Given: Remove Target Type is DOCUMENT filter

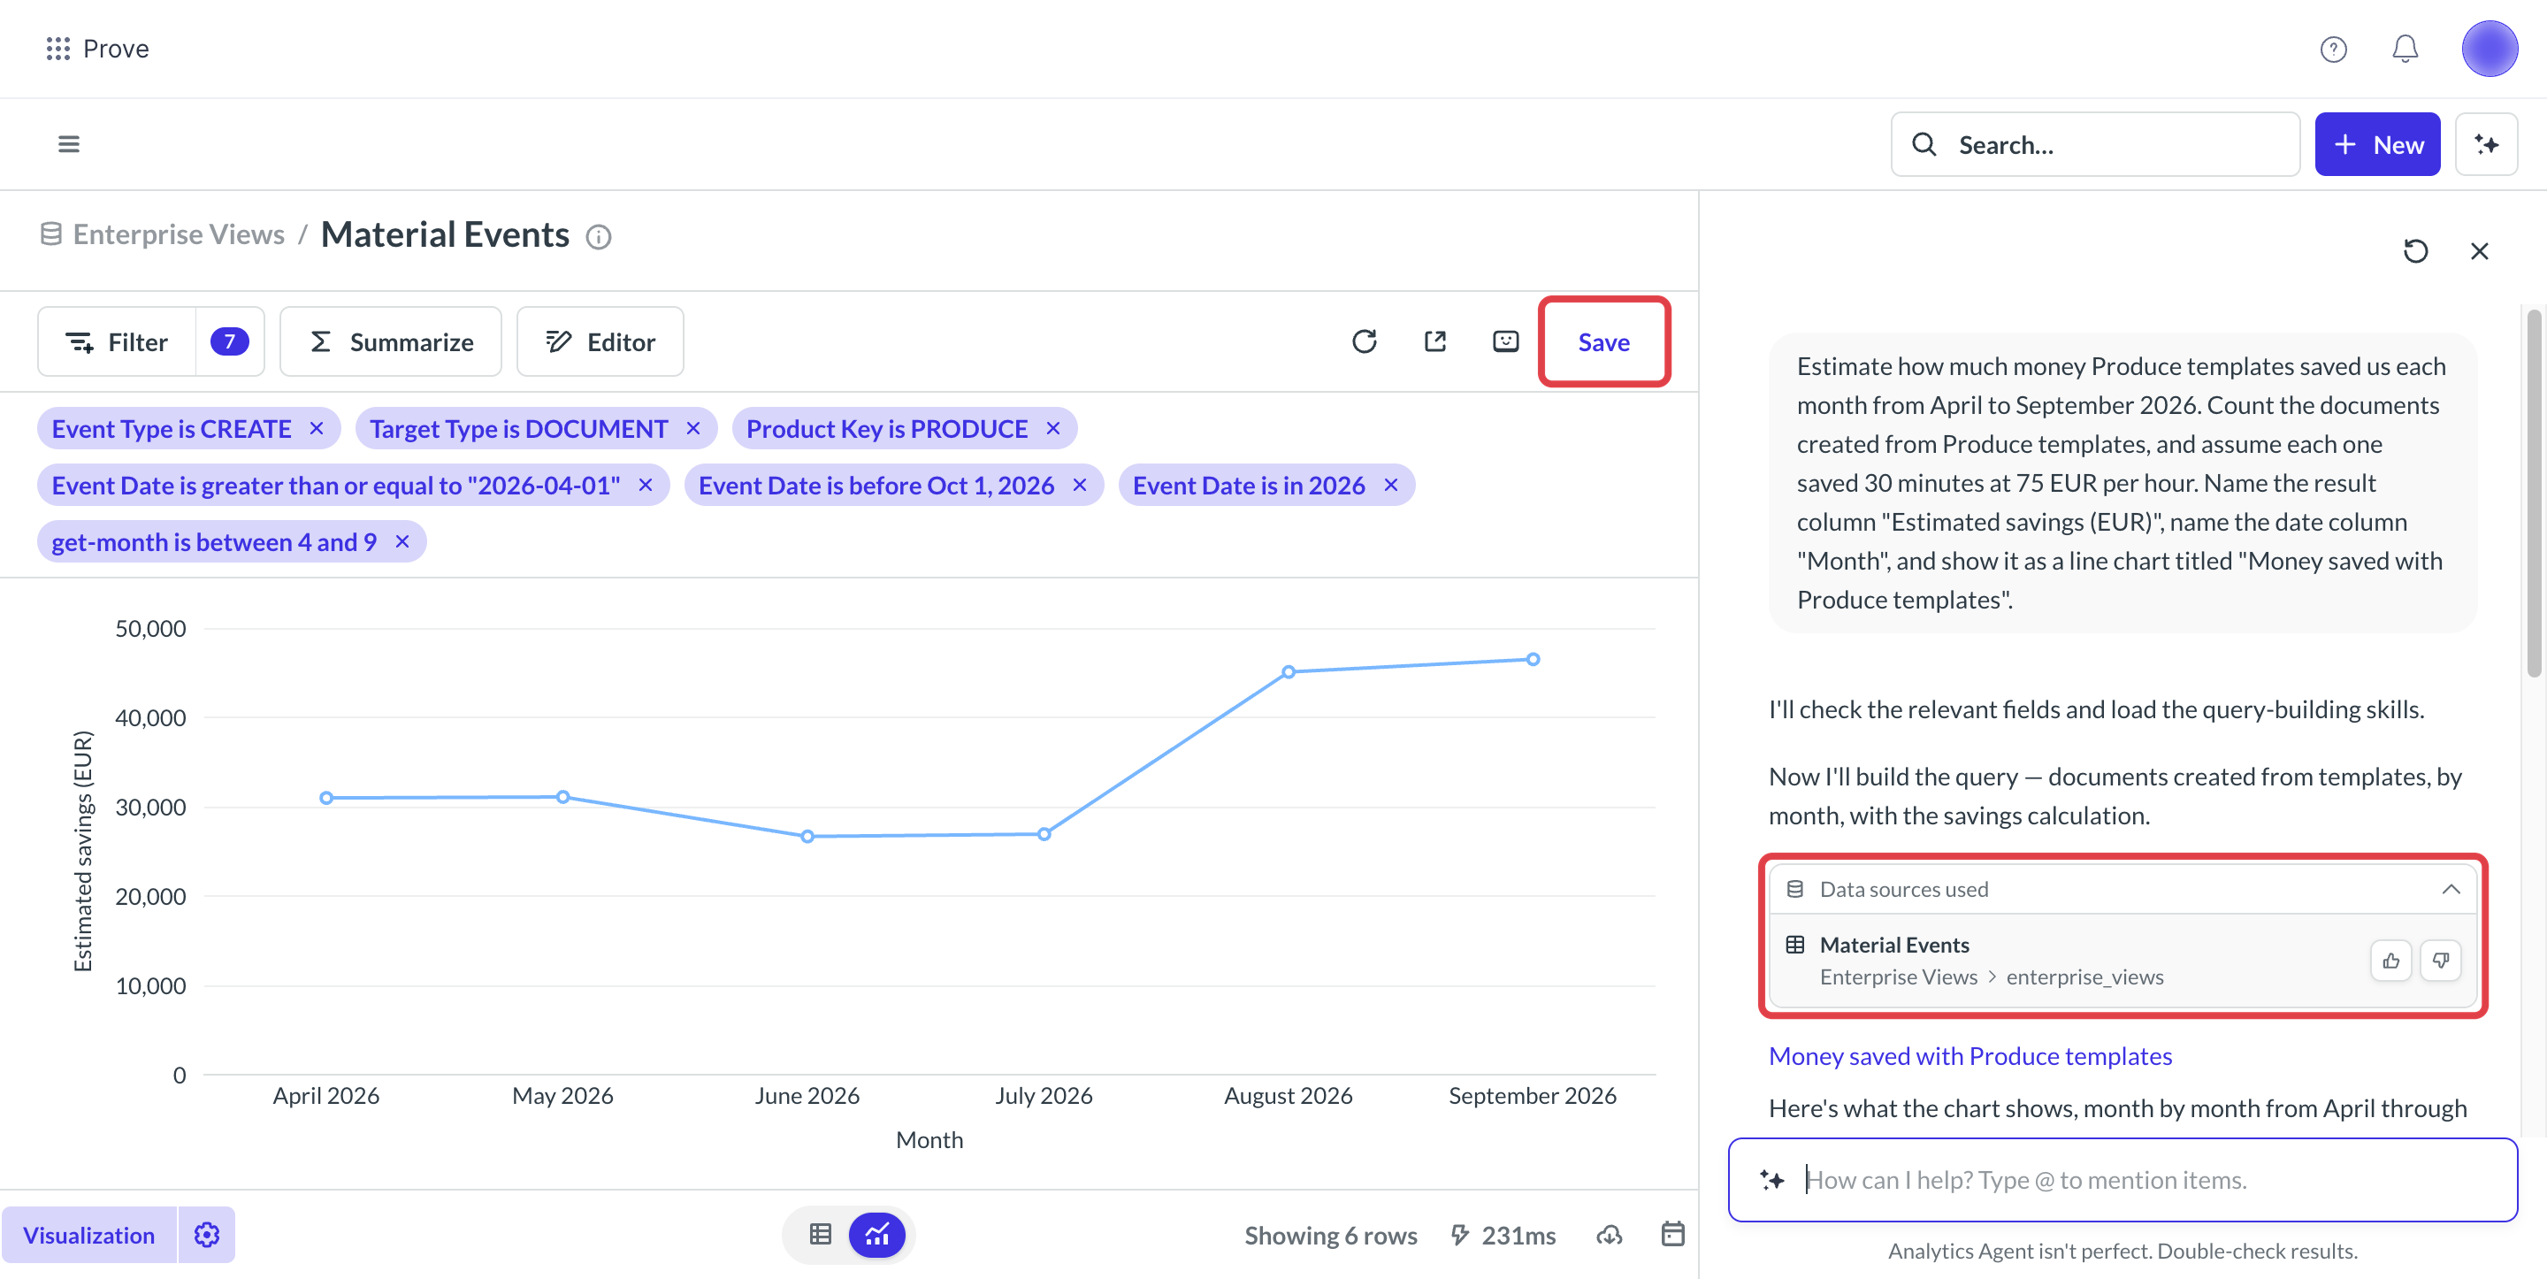Looking at the screenshot, I should pos(693,428).
